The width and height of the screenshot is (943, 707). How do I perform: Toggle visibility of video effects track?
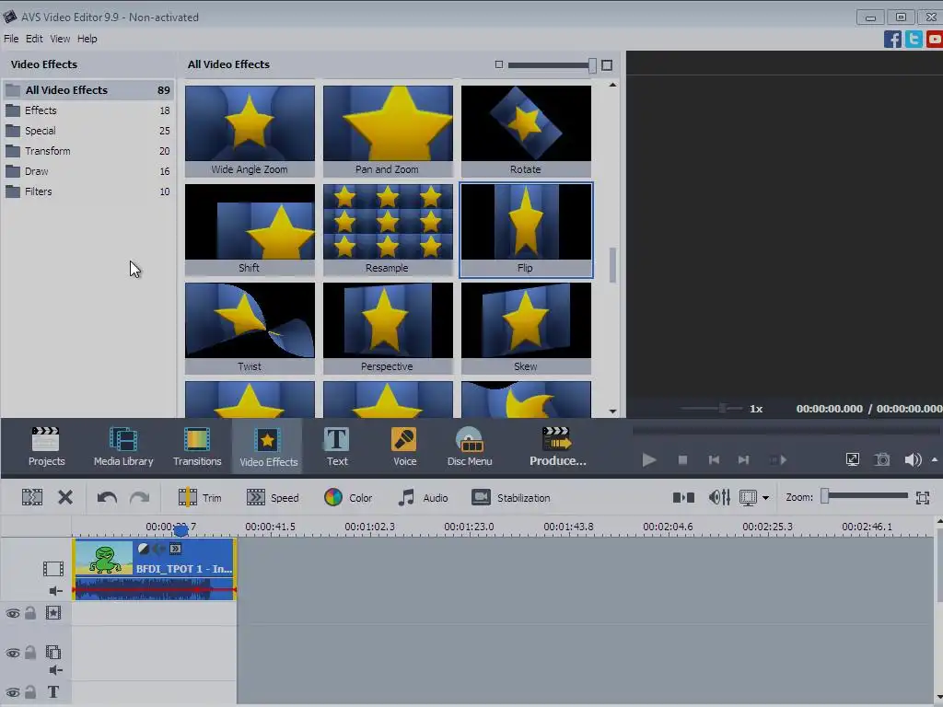tap(13, 613)
